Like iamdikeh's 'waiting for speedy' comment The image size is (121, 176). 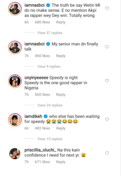(x=107, y=119)
